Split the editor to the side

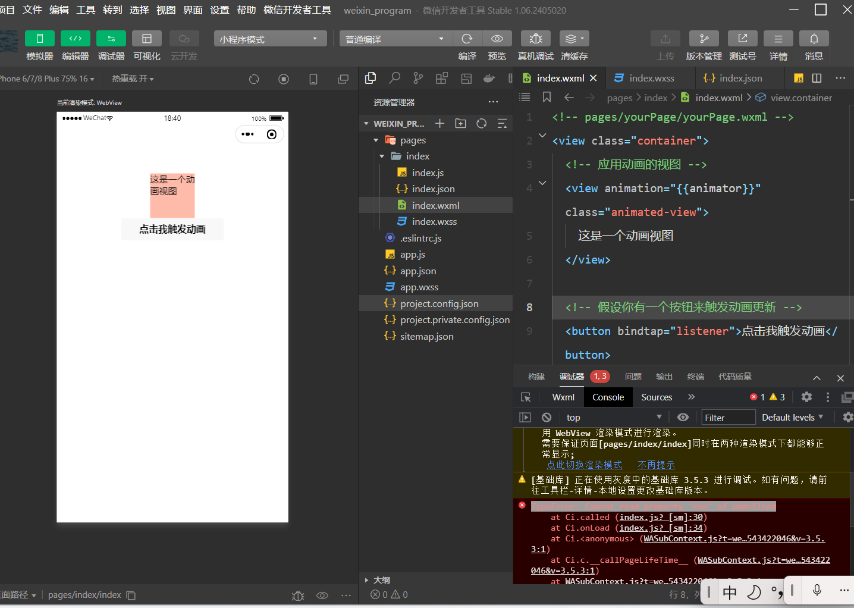pos(817,78)
